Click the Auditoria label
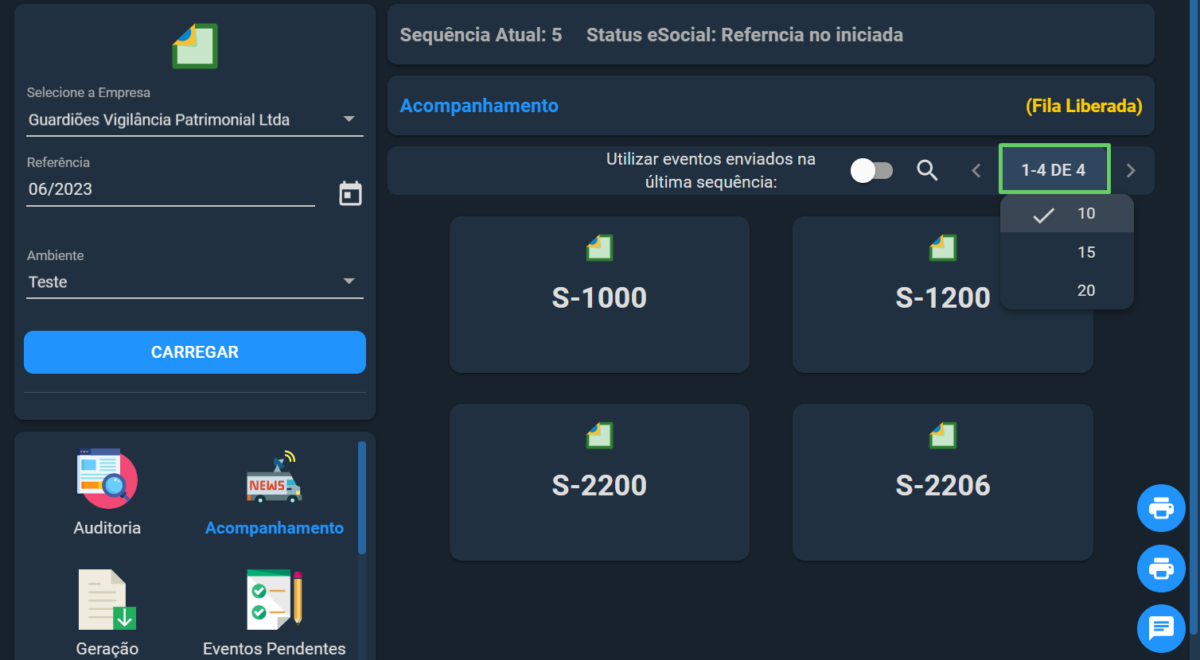 [107, 528]
